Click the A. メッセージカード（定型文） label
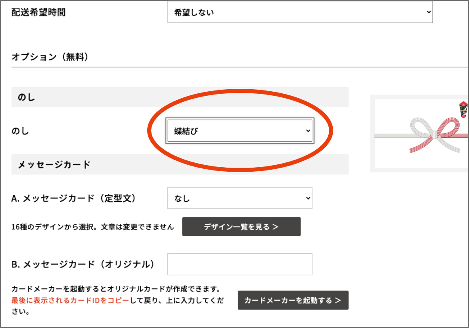Viewport: 469px width, 328px height. pyautogui.click(x=73, y=198)
